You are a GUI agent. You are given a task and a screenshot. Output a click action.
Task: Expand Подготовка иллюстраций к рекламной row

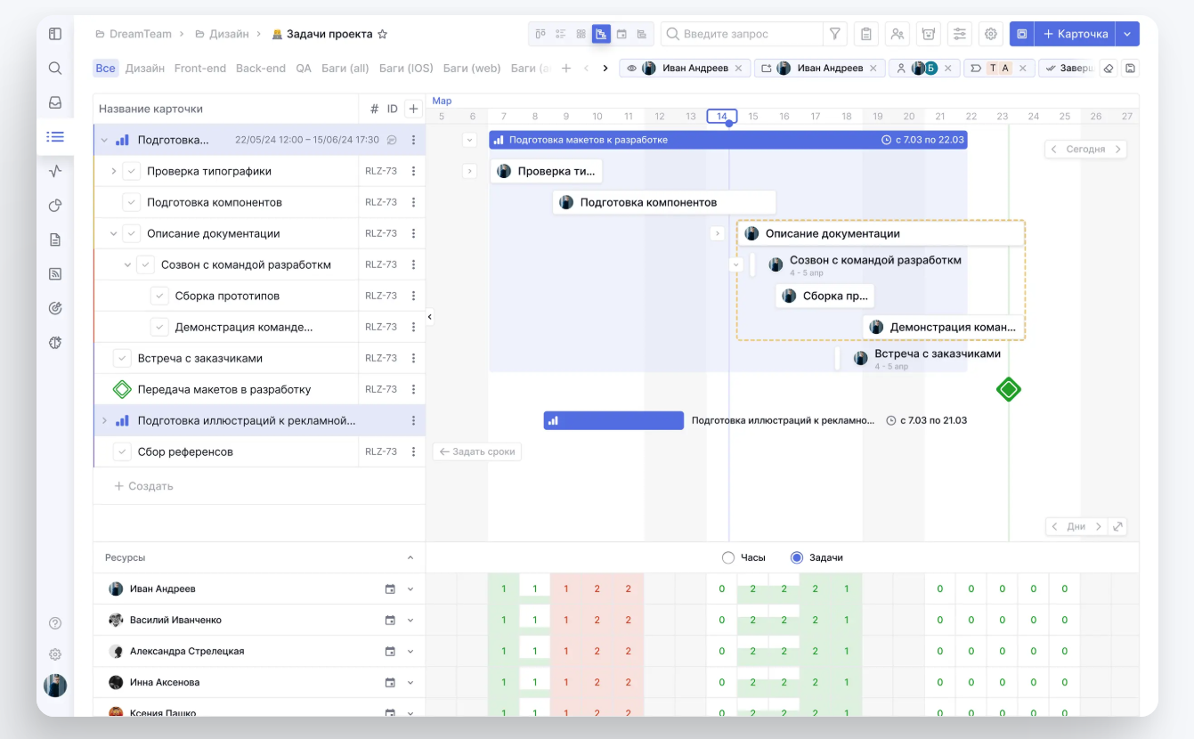point(104,420)
